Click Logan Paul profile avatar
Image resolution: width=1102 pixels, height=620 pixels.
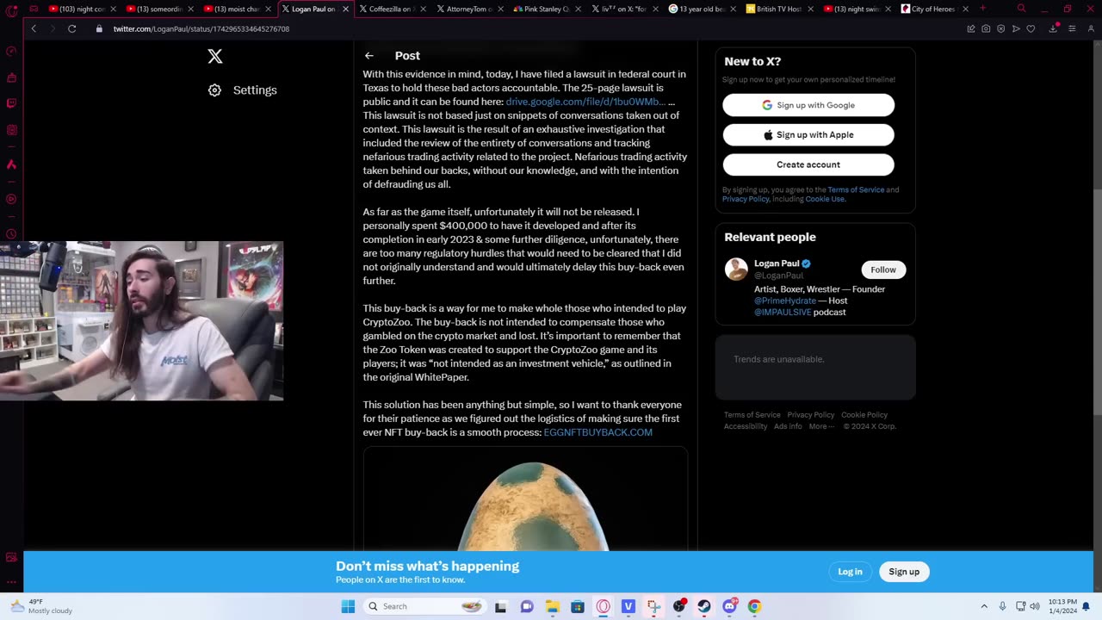[736, 270]
